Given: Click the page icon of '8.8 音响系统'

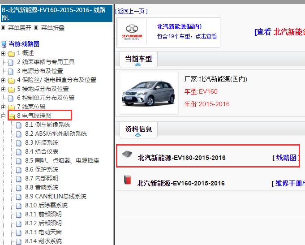Looking at the screenshot, I should click(x=19, y=188).
